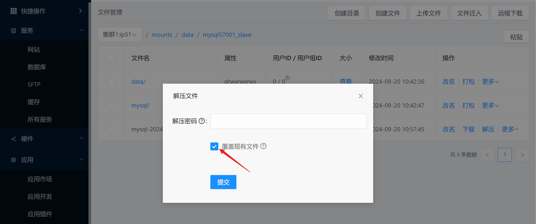Open 数据库 in the sidebar menu
Viewport: 536px width, 224px height.
(x=37, y=67)
